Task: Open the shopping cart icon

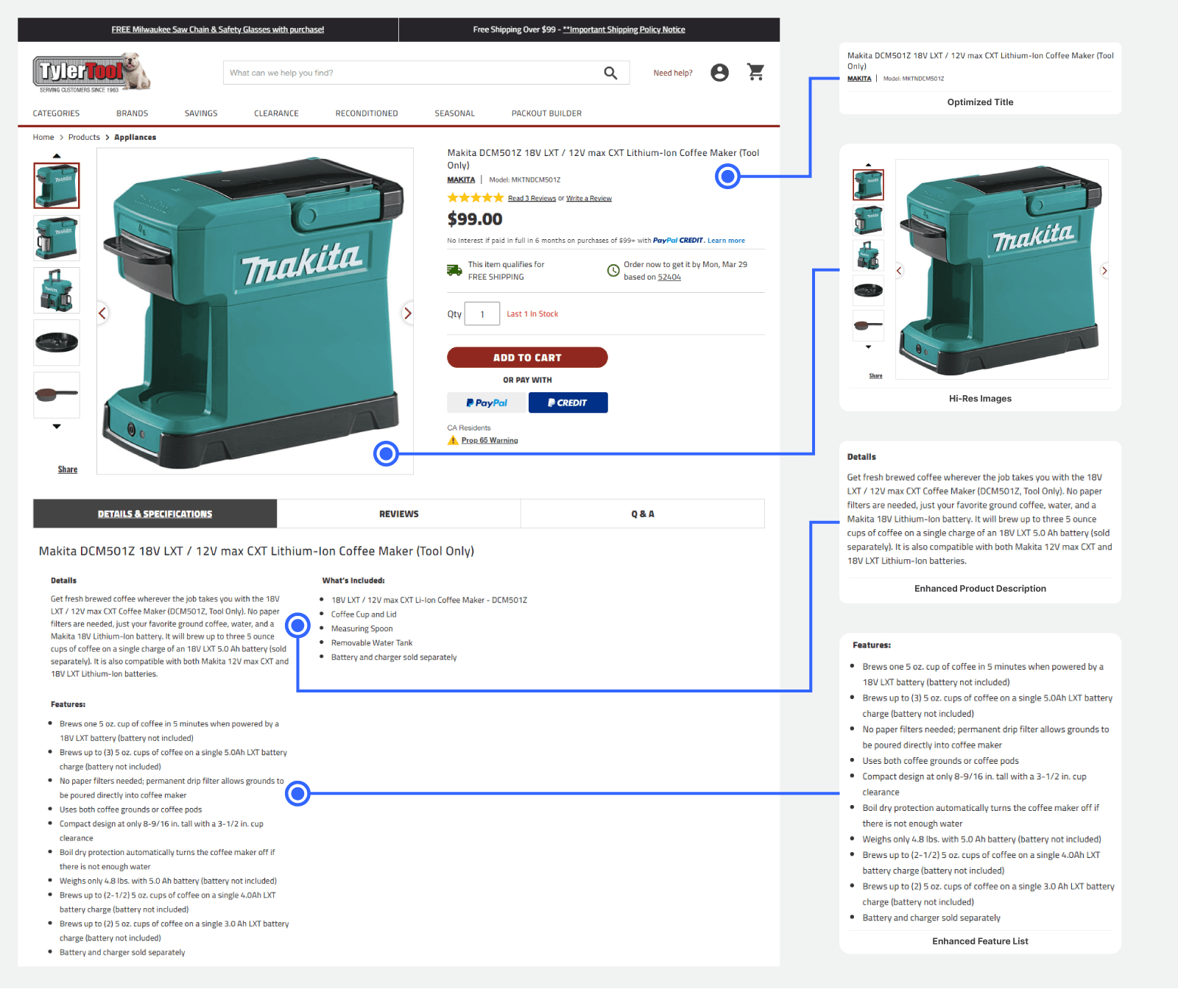Action: (x=755, y=72)
